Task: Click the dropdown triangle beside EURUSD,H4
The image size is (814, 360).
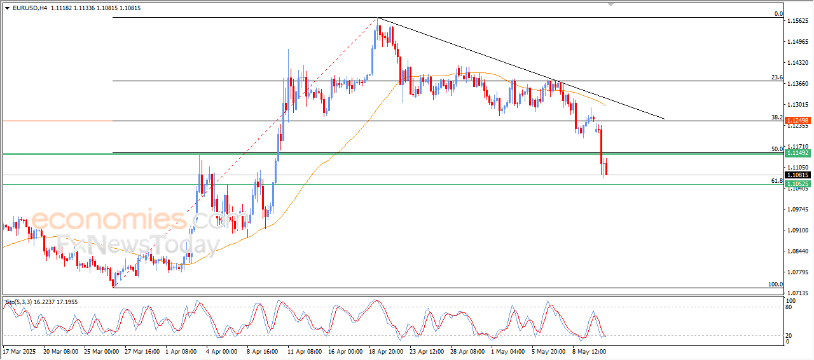Action: point(7,8)
